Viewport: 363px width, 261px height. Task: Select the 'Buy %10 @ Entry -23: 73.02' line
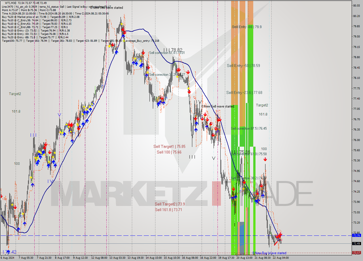36,30
